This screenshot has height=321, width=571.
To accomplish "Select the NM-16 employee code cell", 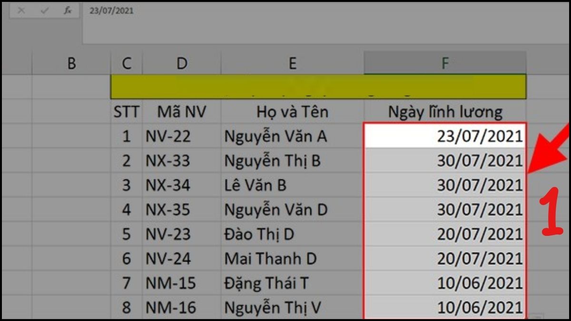I will coord(181,308).
